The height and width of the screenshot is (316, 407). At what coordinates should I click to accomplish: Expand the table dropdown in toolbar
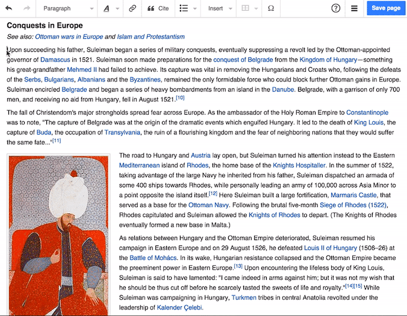pos(249,8)
